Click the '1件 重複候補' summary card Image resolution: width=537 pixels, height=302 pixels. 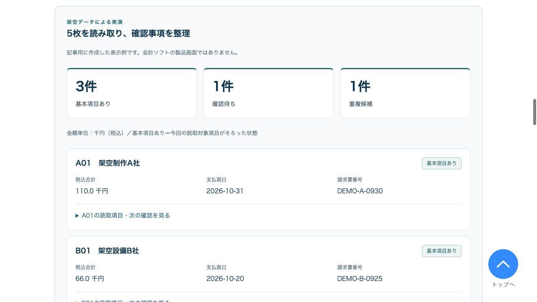405,93
